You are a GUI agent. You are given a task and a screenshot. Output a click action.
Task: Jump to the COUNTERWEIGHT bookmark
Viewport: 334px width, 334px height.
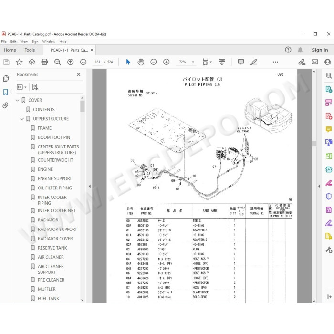55,160
